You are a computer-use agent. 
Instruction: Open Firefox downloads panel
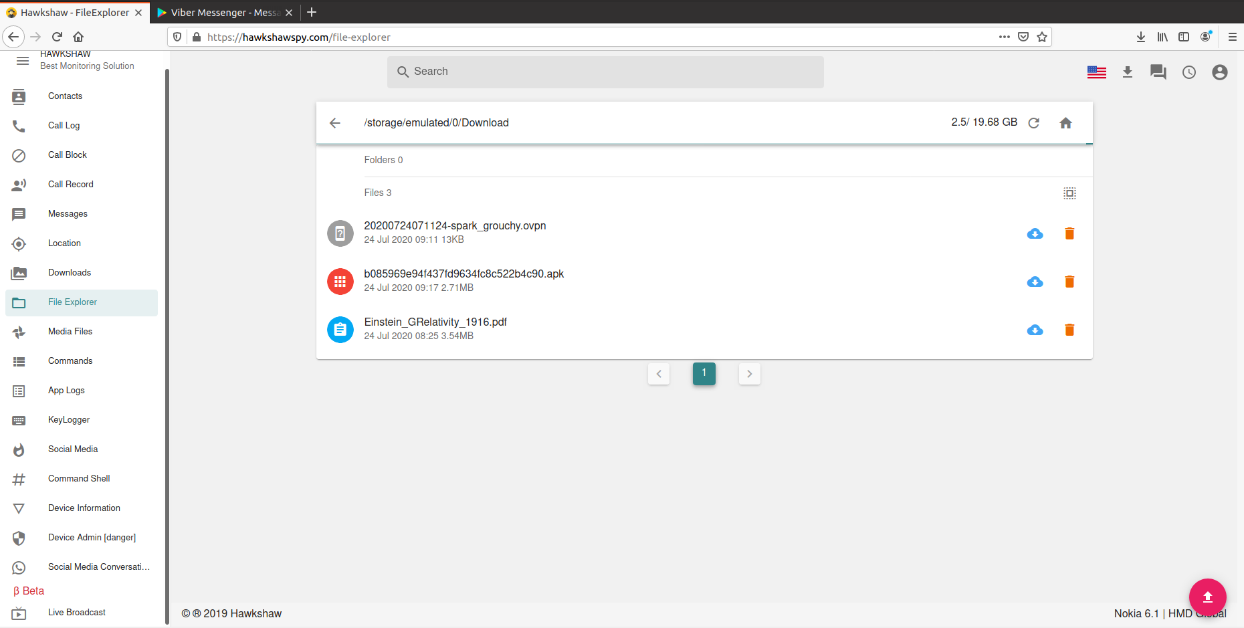coord(1141,37)
